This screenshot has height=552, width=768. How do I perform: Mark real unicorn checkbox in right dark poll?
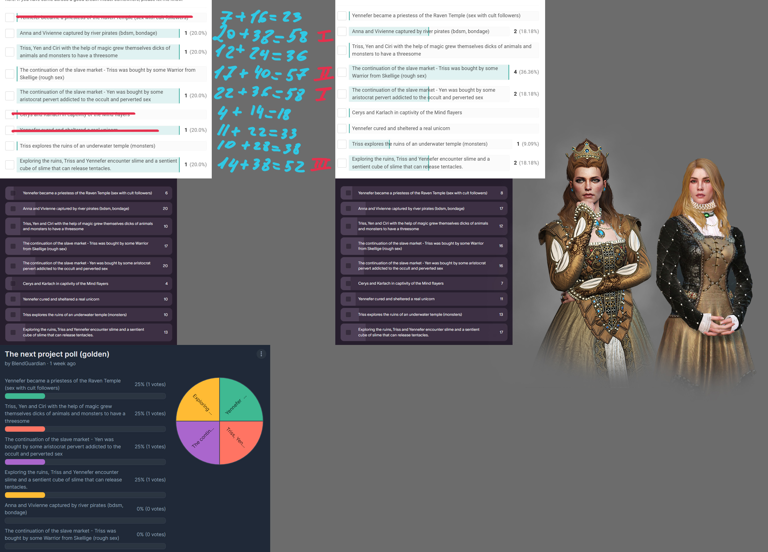point(348,299)
